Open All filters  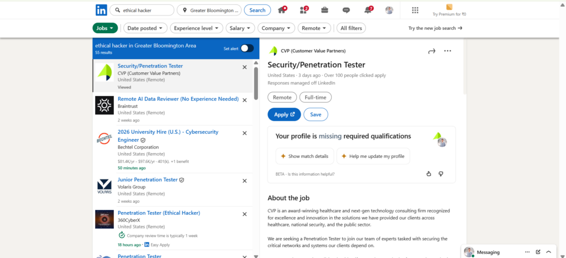tap(351, 28)
